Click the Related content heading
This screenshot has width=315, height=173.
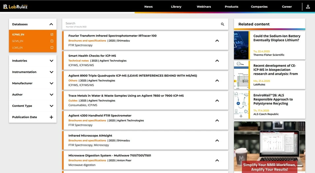254,24
